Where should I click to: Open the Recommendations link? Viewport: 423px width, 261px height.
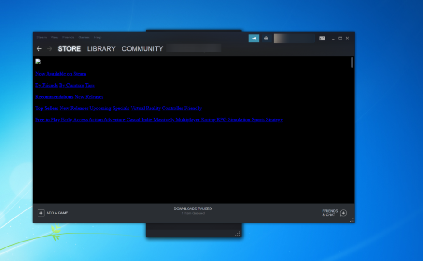click(54, 97)
